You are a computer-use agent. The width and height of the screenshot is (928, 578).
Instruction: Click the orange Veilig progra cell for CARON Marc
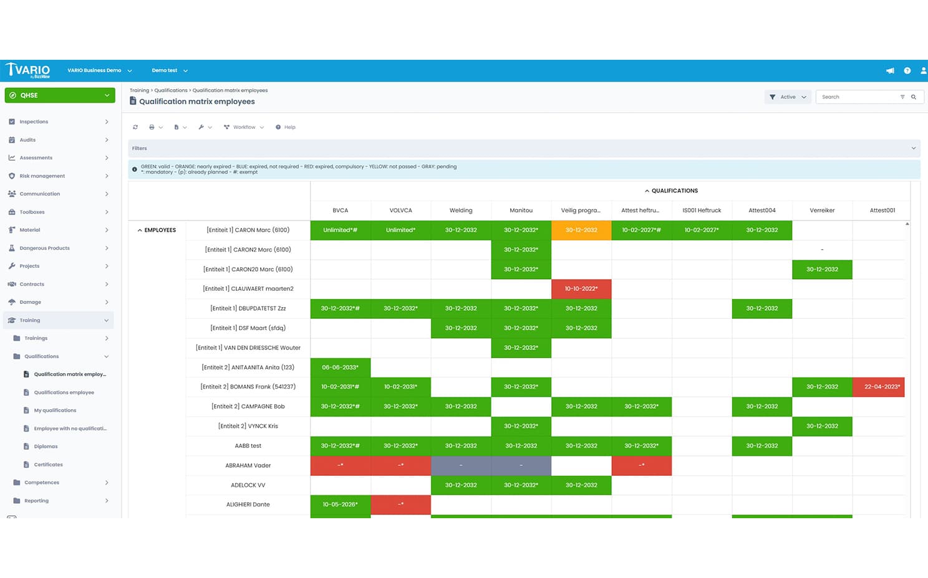tap(581, 230)
